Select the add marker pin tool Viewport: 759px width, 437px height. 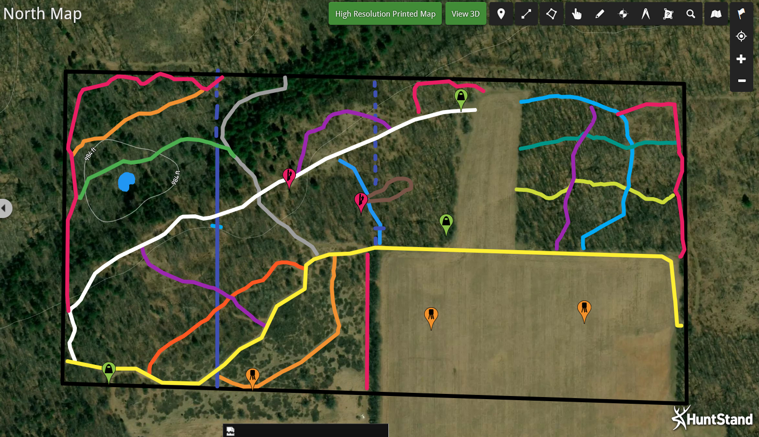point(501,14)
